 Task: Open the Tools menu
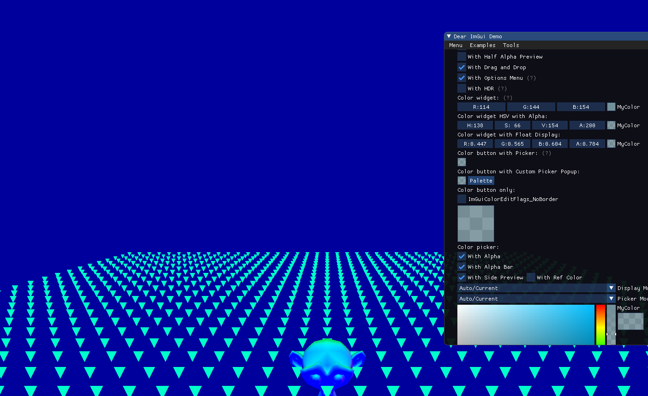click(510, 45)
